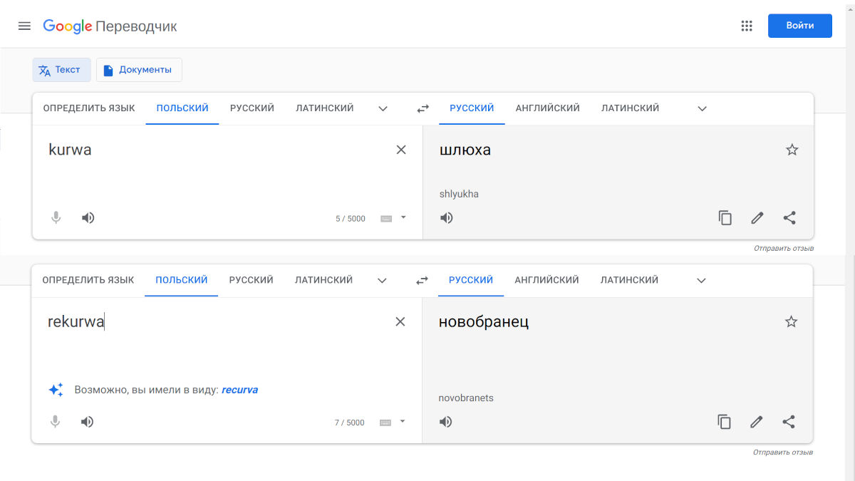This screenshot has width=855, height=481.
Task: Edit the "новобранец" translation suggestion
Action: pos(757,422)
